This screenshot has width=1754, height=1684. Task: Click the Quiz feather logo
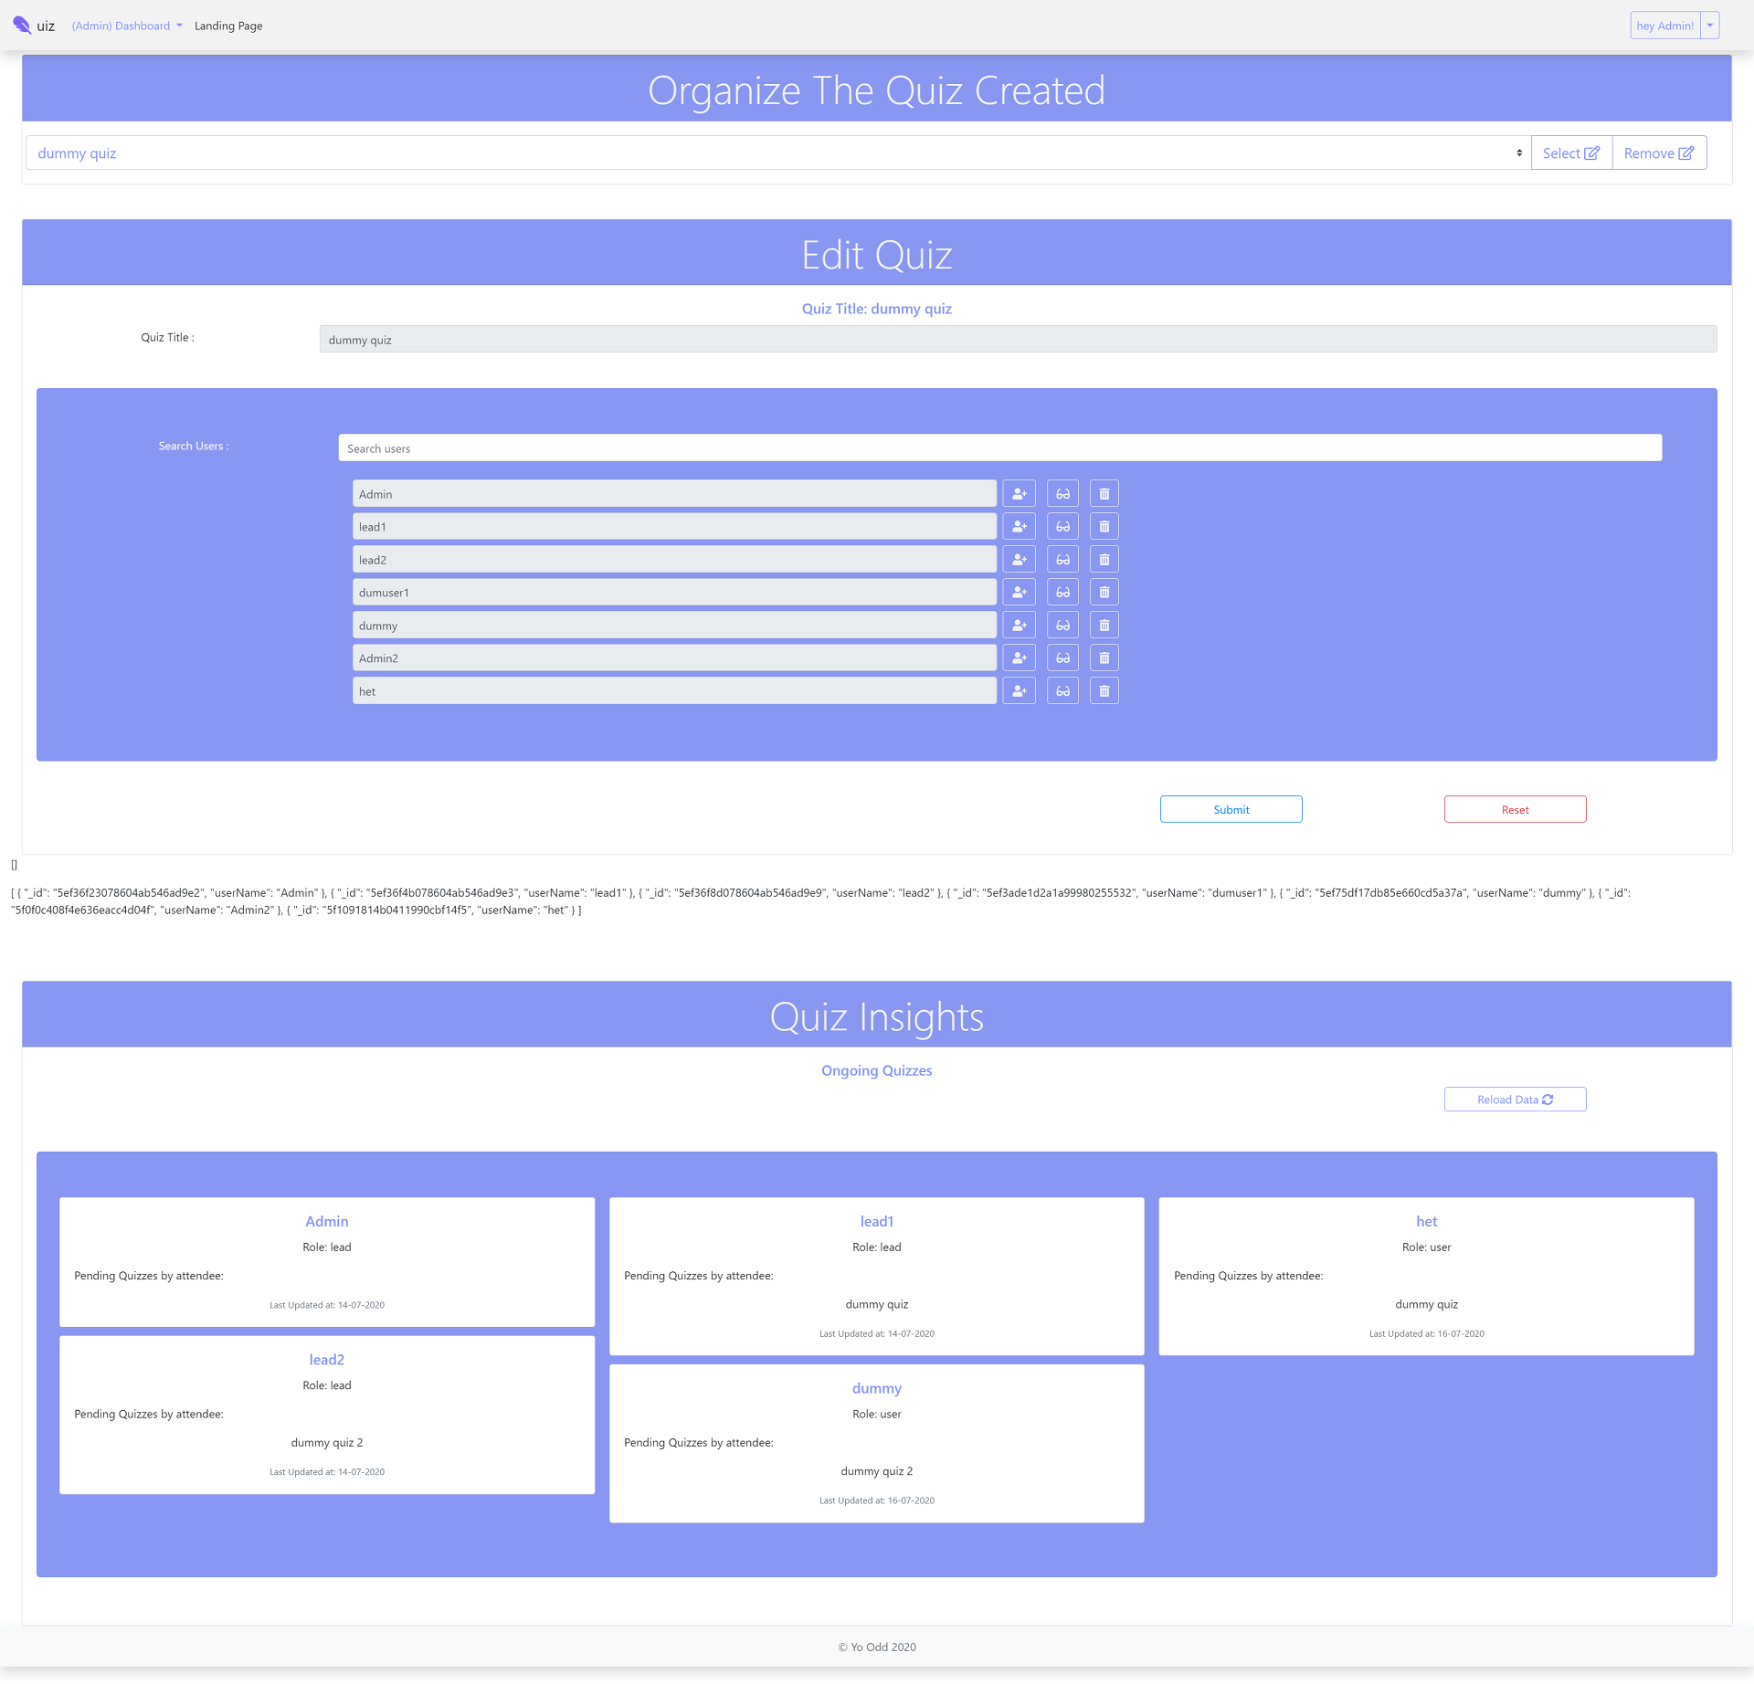tap(22, 25)
